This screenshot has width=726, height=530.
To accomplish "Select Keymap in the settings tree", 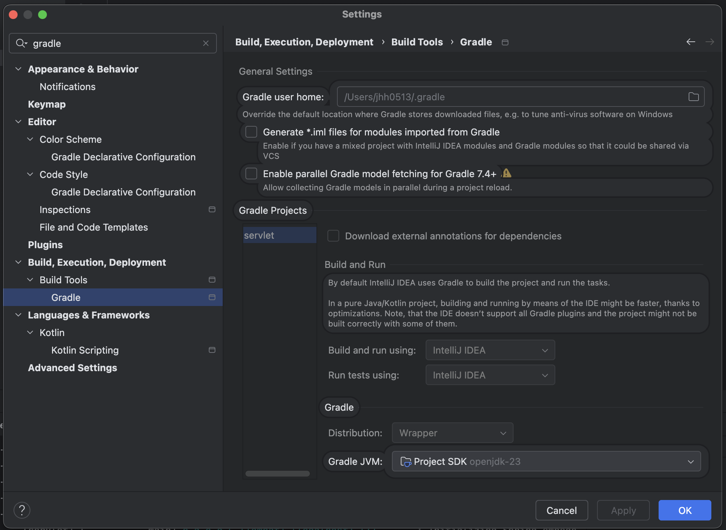I will click(x=47, y=104).
